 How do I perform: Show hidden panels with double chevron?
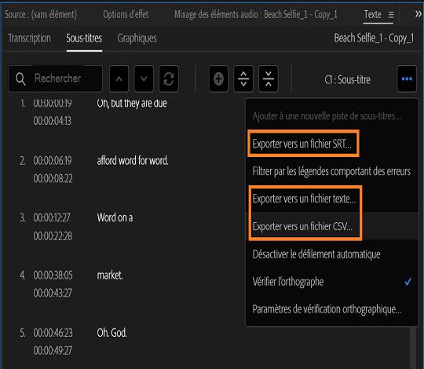pyautogui.click(x=419, y=14)
